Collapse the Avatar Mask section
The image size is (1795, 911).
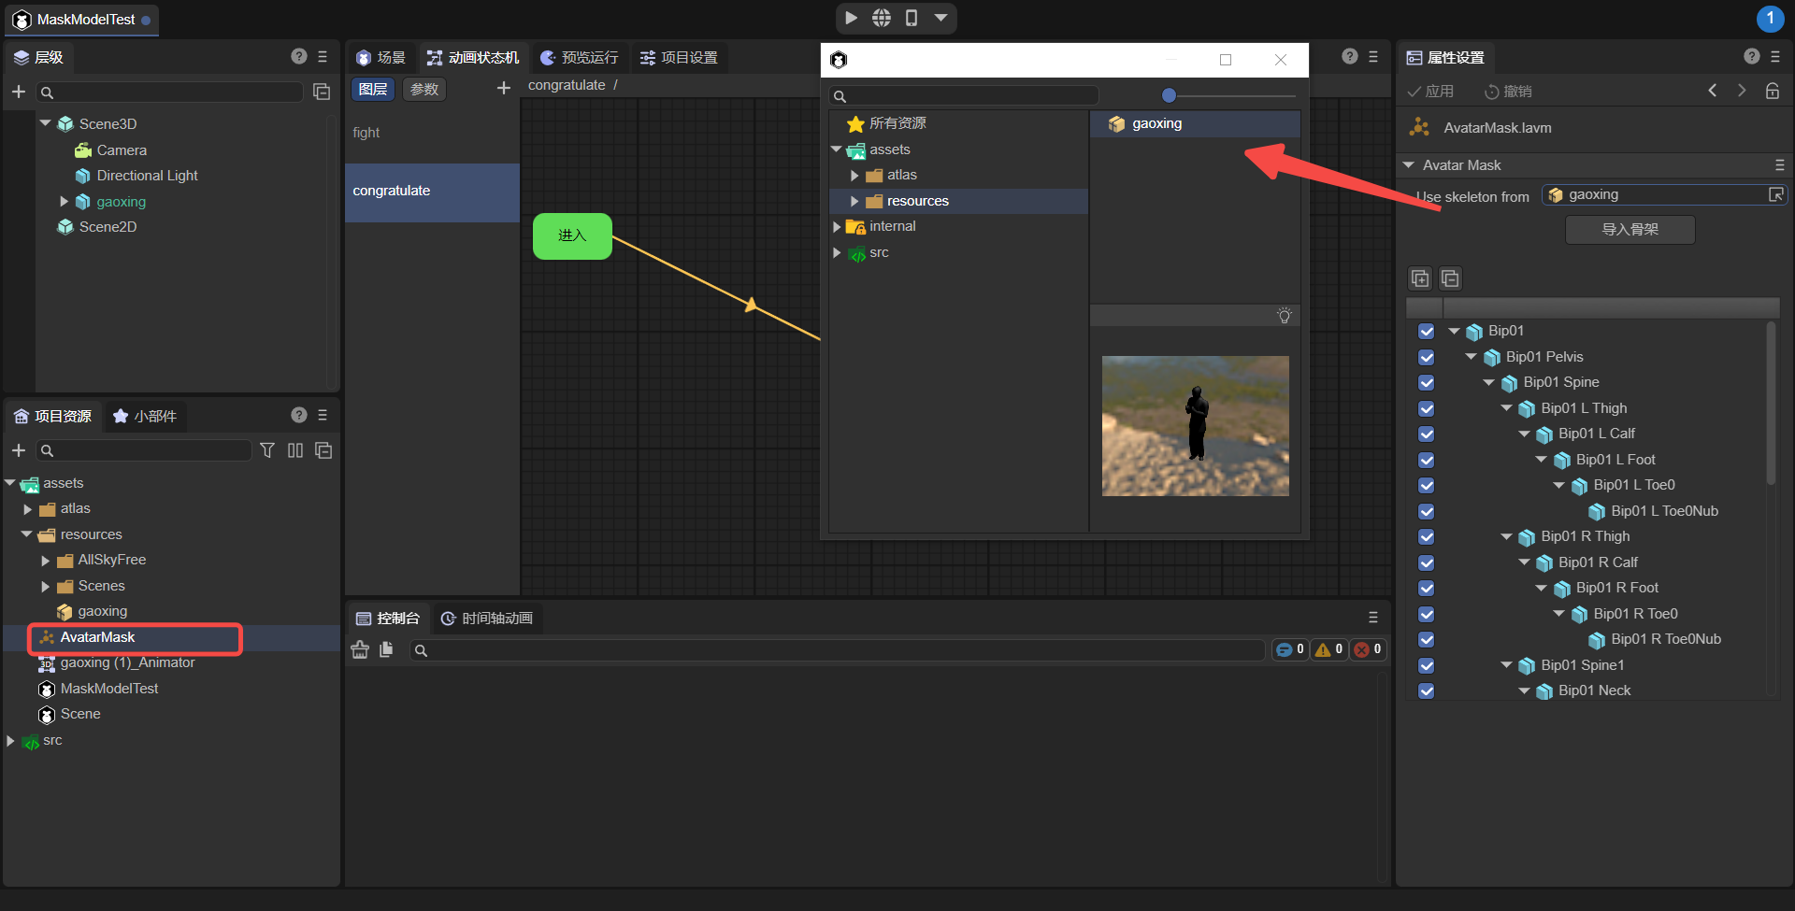(x=1409, y=165)
